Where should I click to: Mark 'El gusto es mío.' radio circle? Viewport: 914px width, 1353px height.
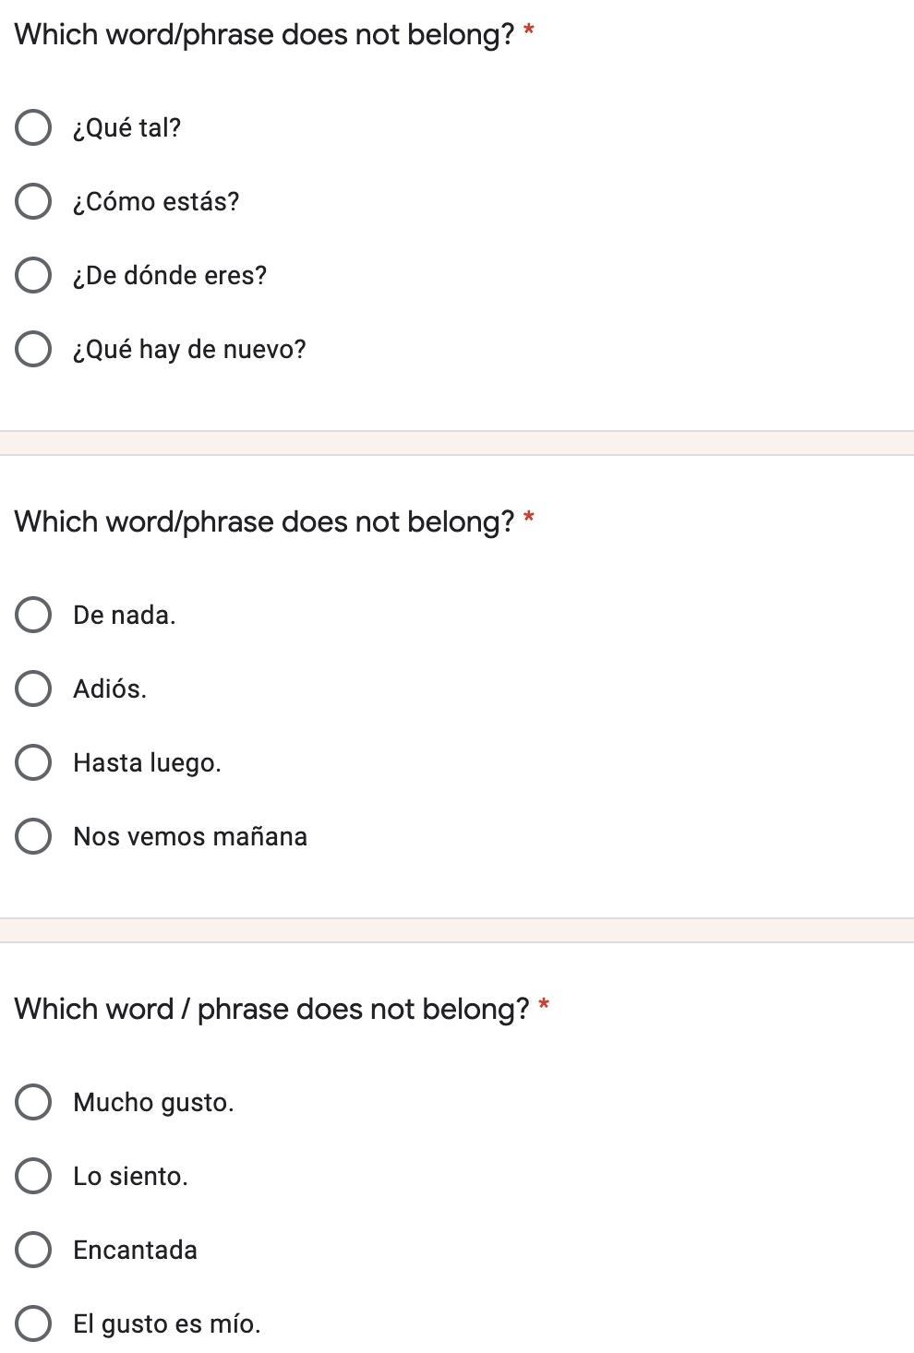click(33, 1323)
